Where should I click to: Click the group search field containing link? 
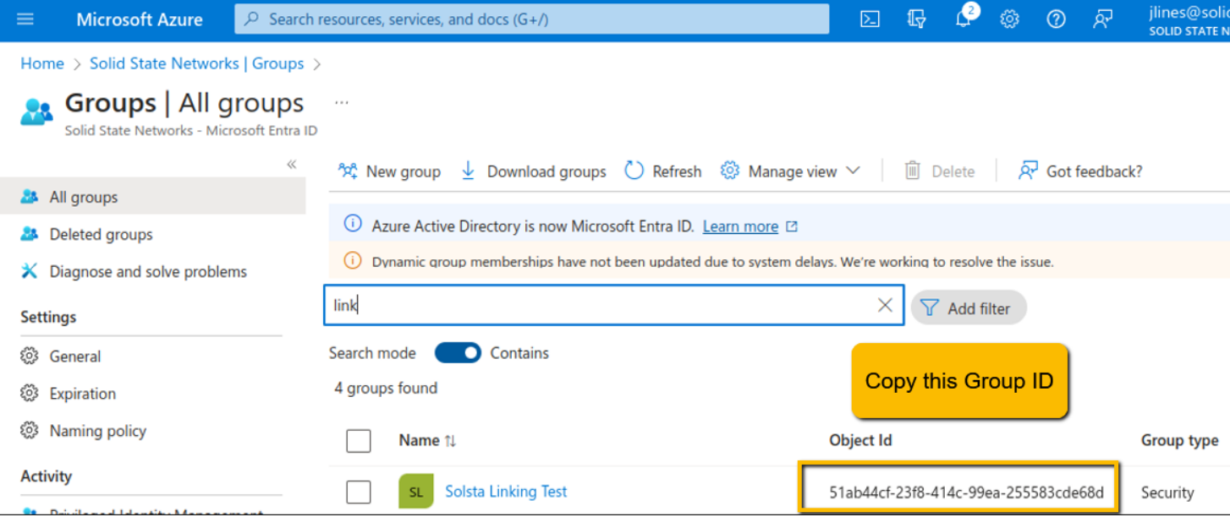pyautogui.click(x=613, y=305)
